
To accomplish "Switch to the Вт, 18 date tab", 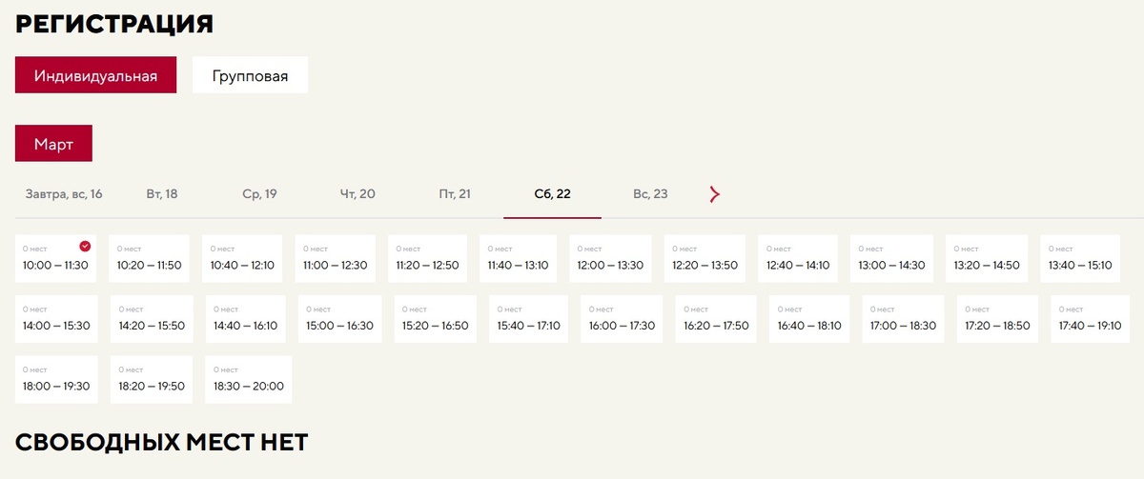I will [x=162, y=194].
